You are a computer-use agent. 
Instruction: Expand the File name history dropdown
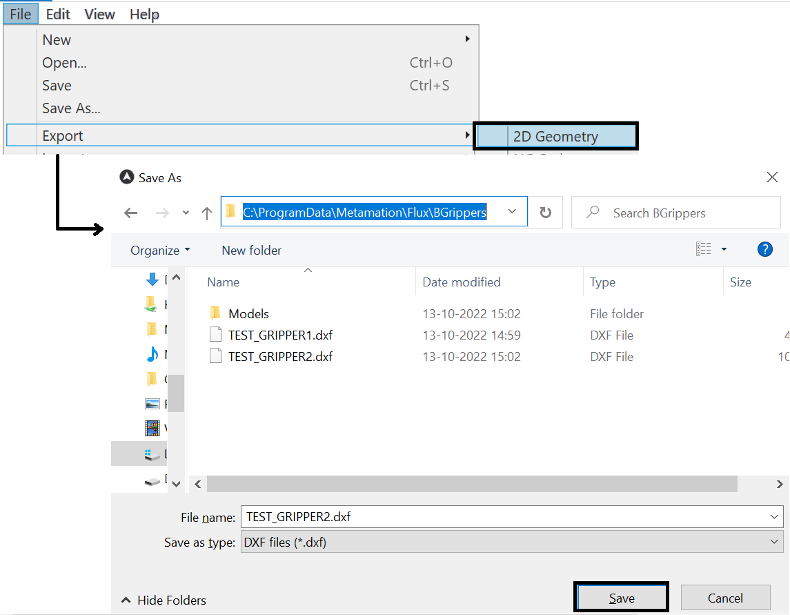pos(774,516)
